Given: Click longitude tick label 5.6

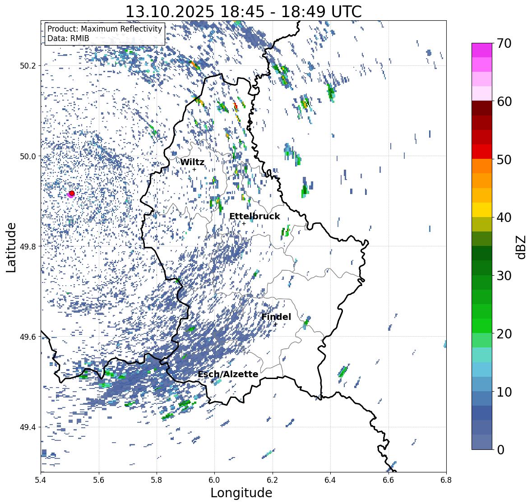Looking at the screenshot, I should (x=99, y=480).
